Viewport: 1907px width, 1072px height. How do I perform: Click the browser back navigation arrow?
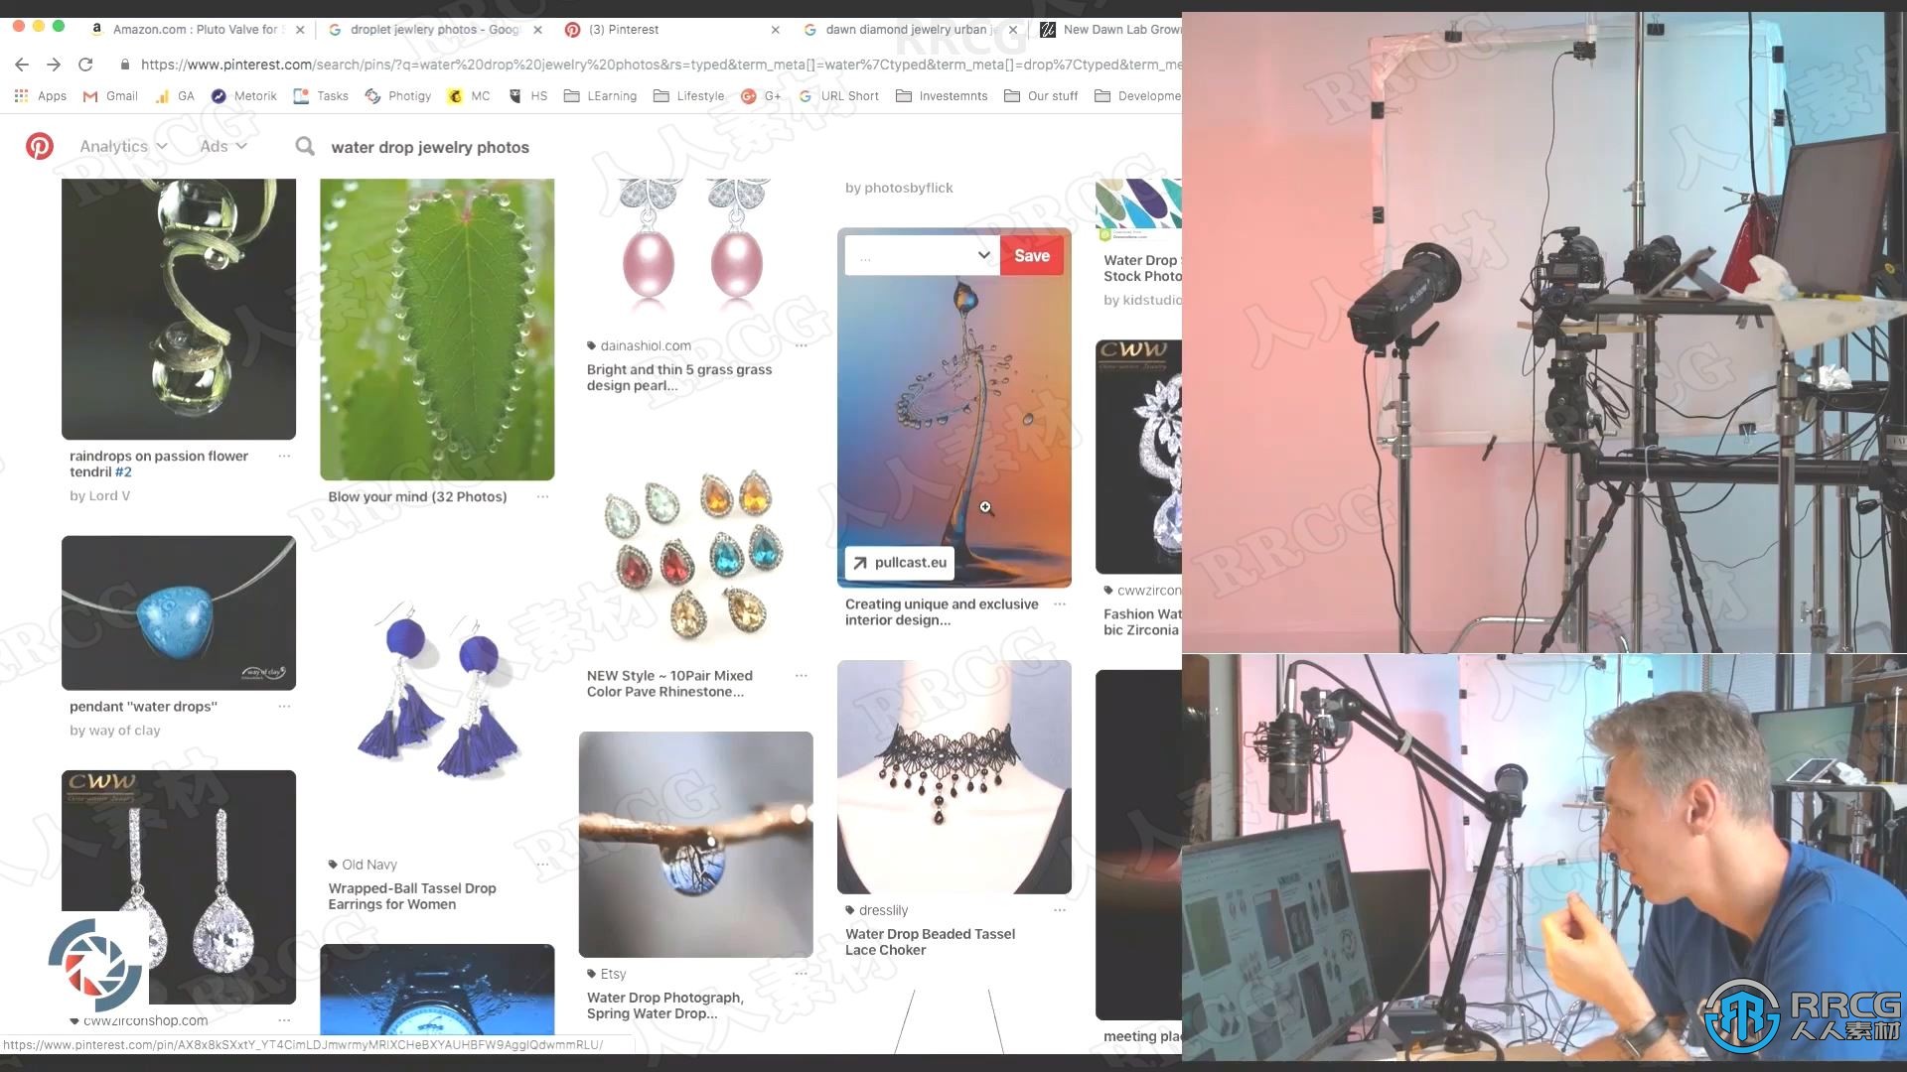[x=22, y=65]
